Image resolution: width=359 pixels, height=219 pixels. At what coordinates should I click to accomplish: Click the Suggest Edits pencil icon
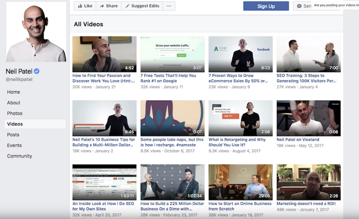click(x=127, y=6)
